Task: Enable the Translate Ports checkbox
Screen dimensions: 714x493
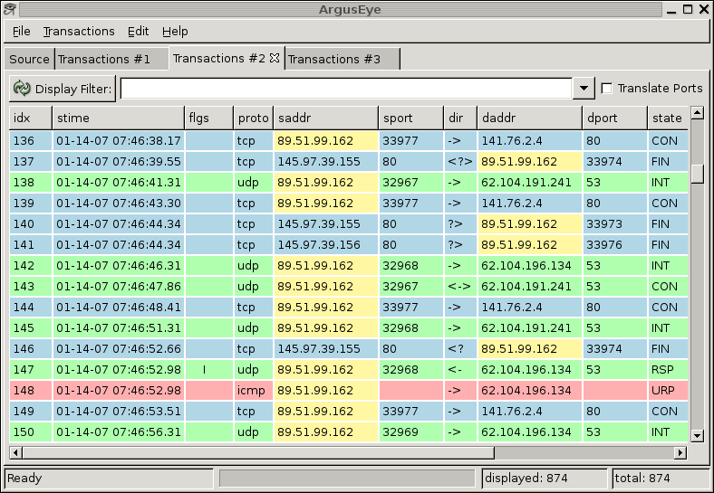Action: (x=606, y=89)
